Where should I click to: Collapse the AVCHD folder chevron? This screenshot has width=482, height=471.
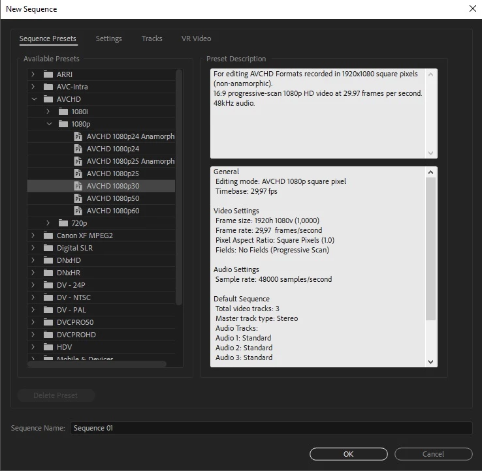34,99
